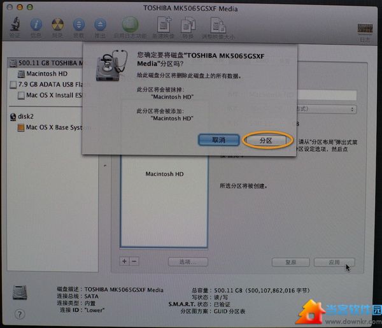Click the 总容量 500.11 GB entry
The height and width of the screenshot is (328, 382).
pos(251,290)
